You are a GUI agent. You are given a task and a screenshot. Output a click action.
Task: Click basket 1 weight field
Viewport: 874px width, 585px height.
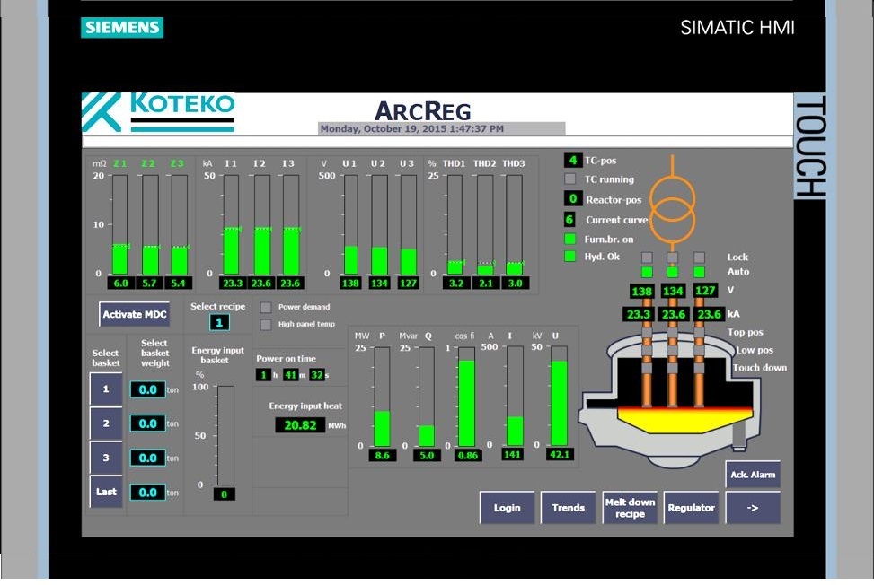[147, 389]
